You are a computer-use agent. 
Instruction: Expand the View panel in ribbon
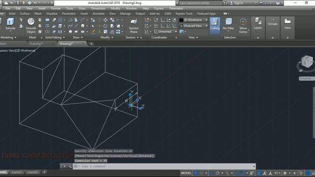point(193,37)
